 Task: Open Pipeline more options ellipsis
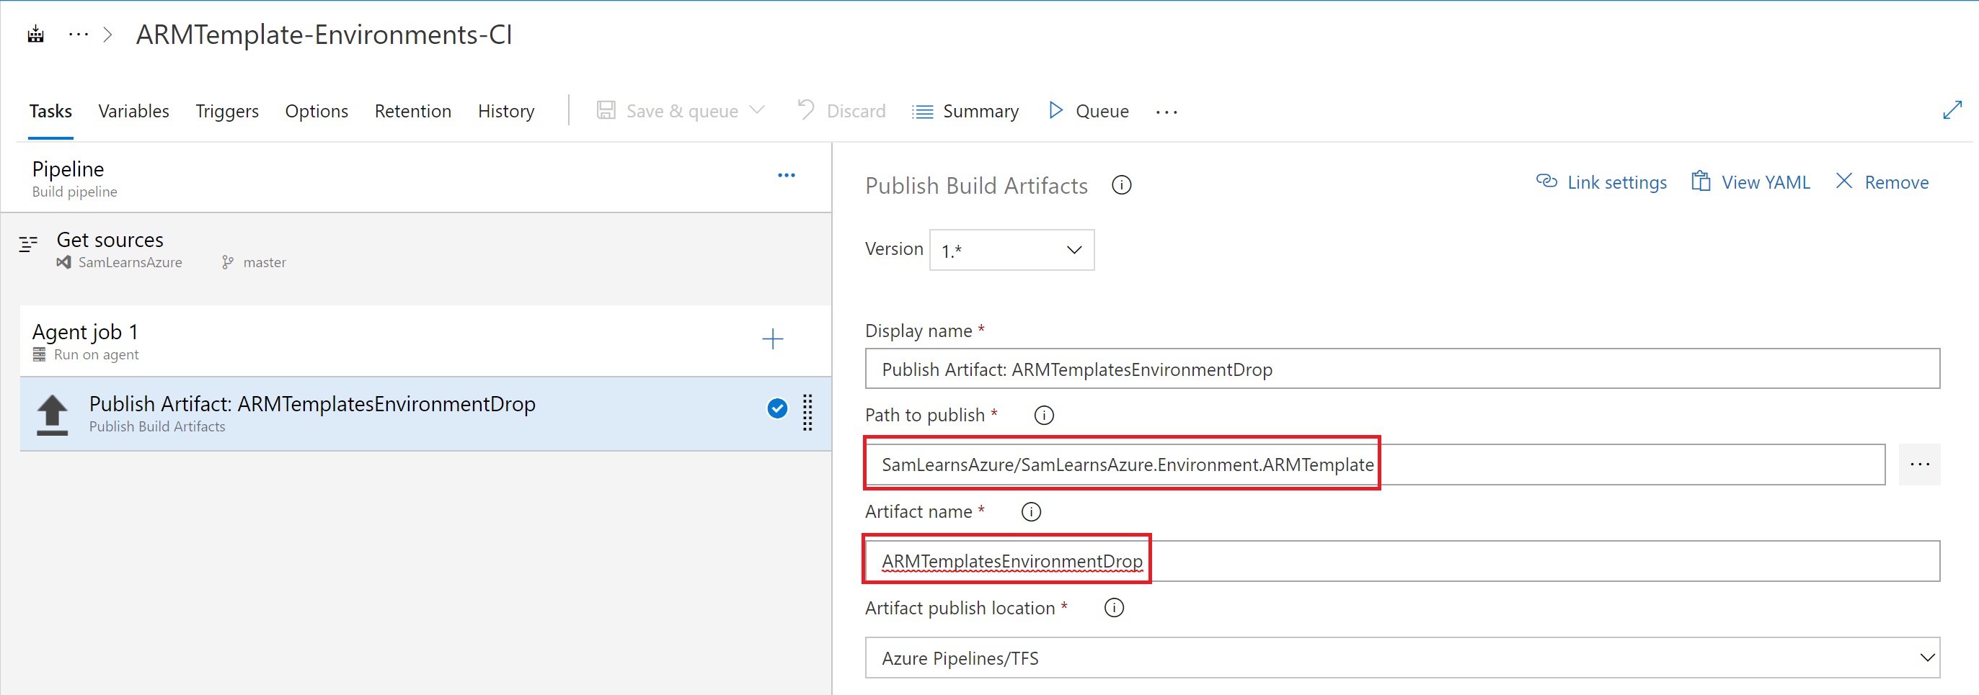[786, 176]
